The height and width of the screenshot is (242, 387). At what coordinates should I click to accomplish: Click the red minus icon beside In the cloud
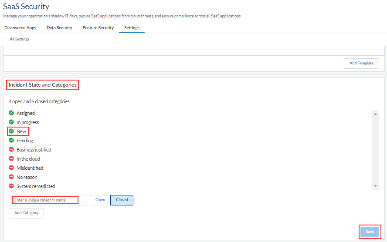pos(11,158)
